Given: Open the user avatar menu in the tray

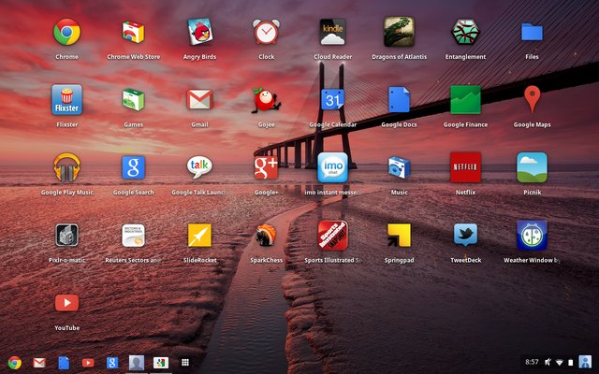Looking at the screenshot, I should click(585, 362).
